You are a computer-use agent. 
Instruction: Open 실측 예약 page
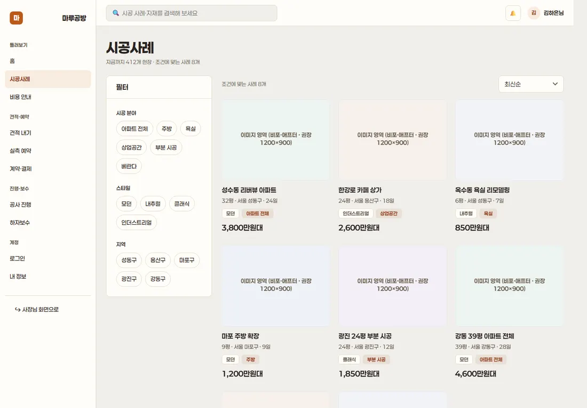point(48,151)
